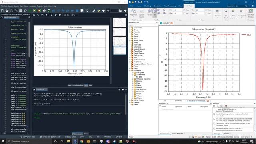
Task: Zoom in plot in Spyder Plots pane
Action: click(x=68, y=15)
